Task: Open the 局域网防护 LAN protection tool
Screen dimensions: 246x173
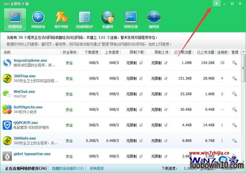Action: tap(85, 20)
